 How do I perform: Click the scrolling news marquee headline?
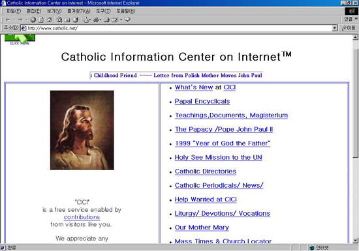click(176, 76)
